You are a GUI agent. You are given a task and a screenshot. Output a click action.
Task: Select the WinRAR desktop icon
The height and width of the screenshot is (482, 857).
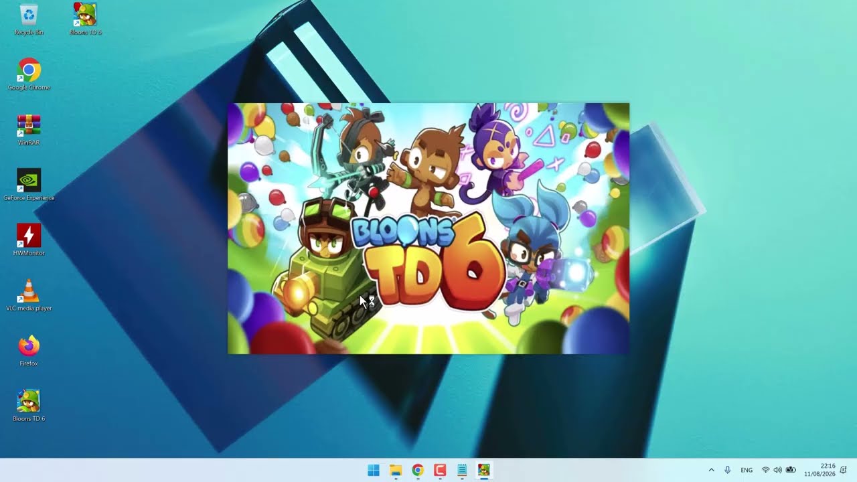pos(29,129)
